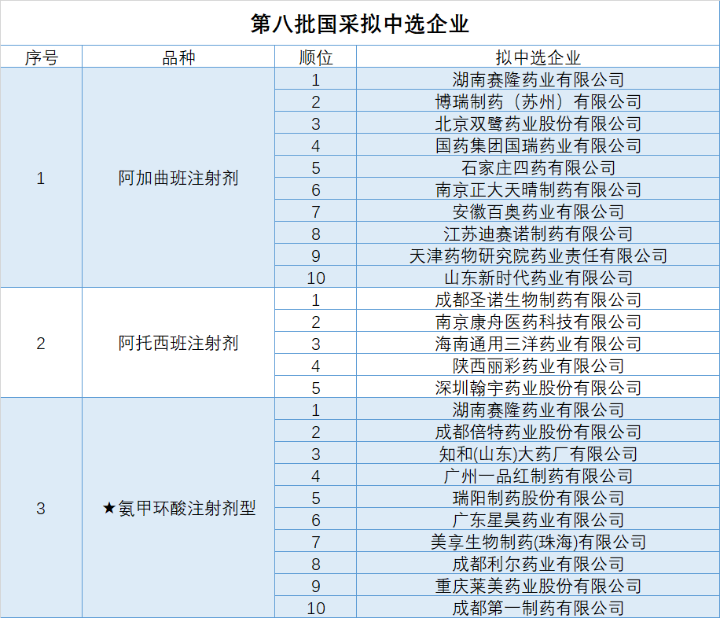Select 海南通用三洋药业有限公司 cell
The width and height of the screenshot is (720, 618).
pyautogui.click(x=538, y=344)
